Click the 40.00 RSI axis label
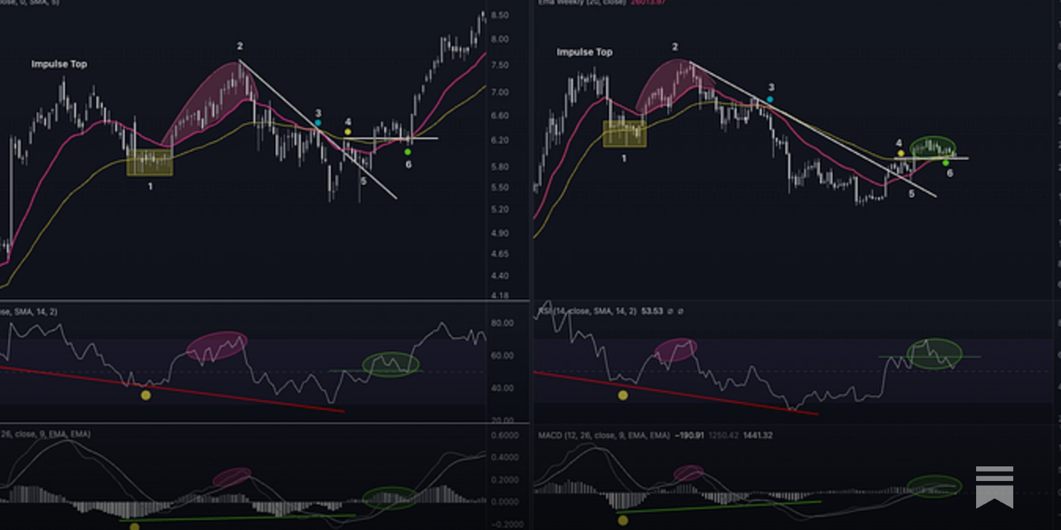1061x530 pixels. [502, 388]
